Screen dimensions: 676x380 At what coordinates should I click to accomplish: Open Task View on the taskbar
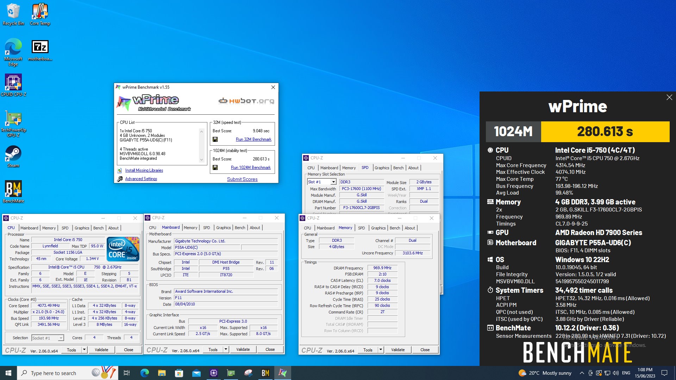127,373
